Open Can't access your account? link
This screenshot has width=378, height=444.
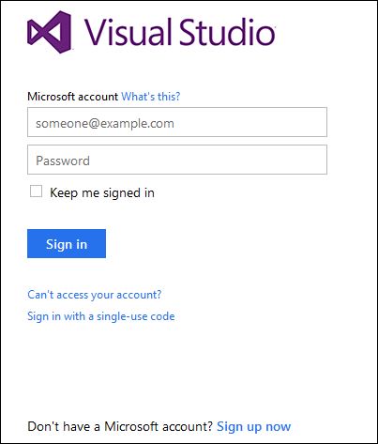pos(95,295)
